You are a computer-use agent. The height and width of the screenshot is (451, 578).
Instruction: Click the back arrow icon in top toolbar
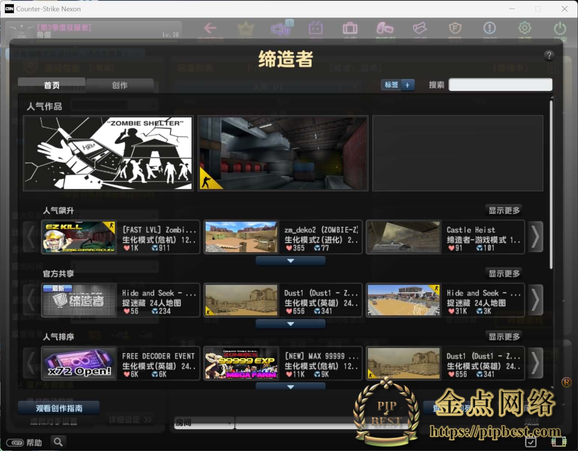pos(210,28)
